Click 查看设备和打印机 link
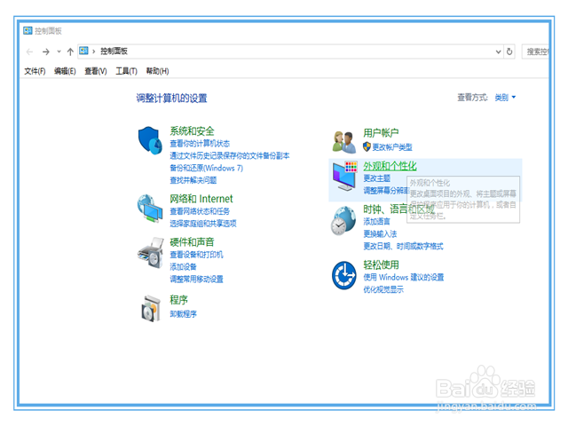The image size is (568, 426). coord(196,255)
